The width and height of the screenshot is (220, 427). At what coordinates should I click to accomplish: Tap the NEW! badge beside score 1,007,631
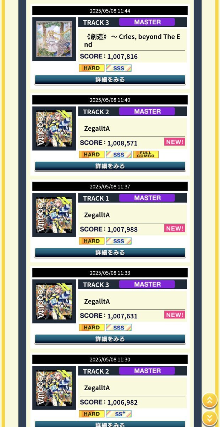click(x=175, y=315)
